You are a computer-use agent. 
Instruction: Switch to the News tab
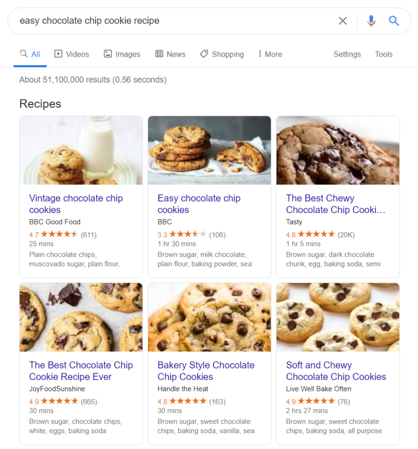(175, 54)
